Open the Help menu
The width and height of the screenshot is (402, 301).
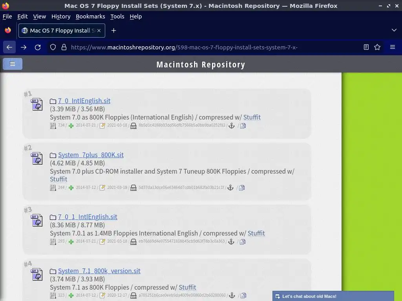point(135,16)
